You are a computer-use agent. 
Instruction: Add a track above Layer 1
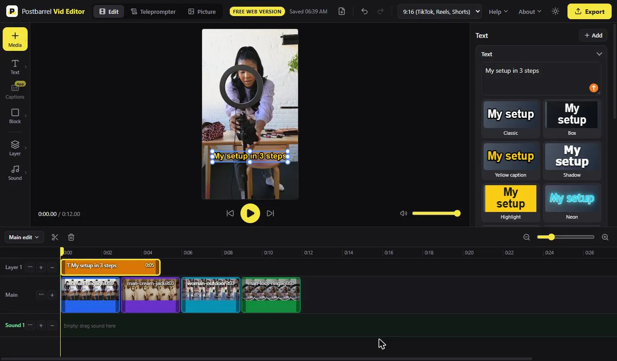pyautogui.click(x=41, y=267)
